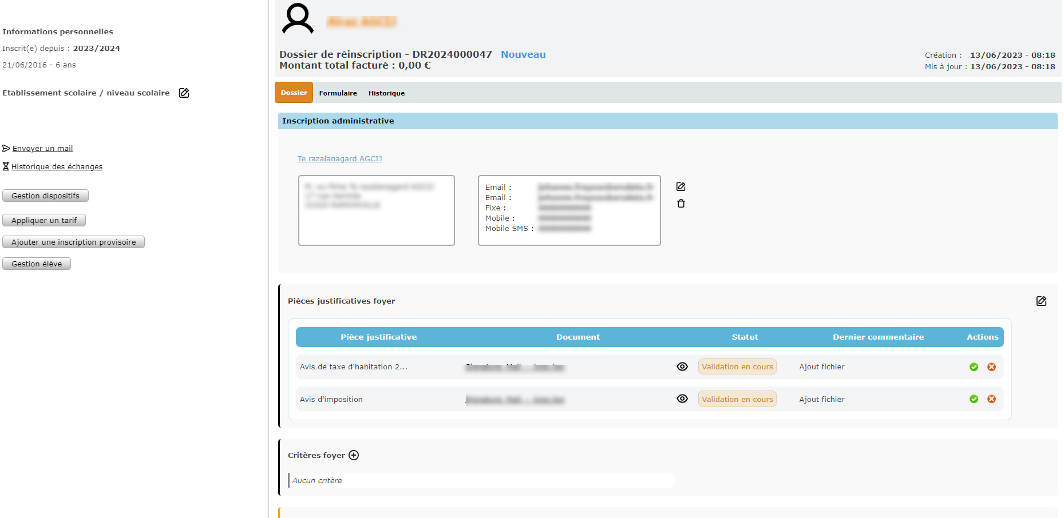This screenshot has height=518, width=1064.
Task: View the Avis d'imposition document
Action: pos(682,399)
